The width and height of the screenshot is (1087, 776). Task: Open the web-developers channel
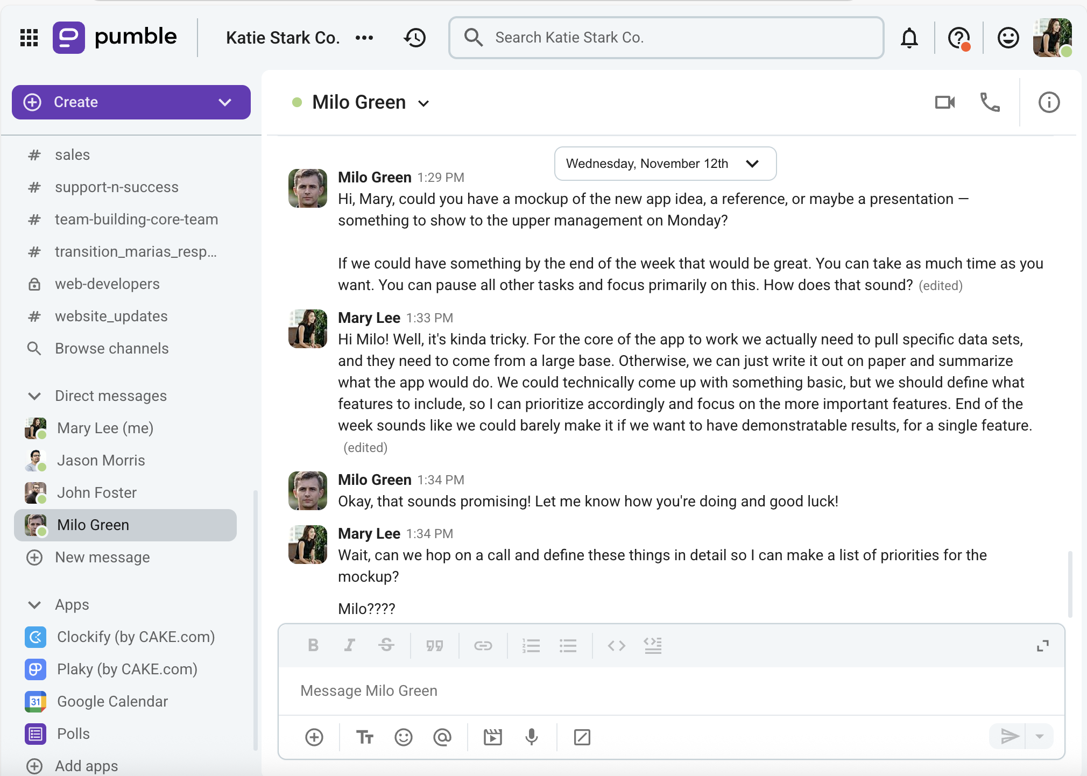[x=107, y=284]
